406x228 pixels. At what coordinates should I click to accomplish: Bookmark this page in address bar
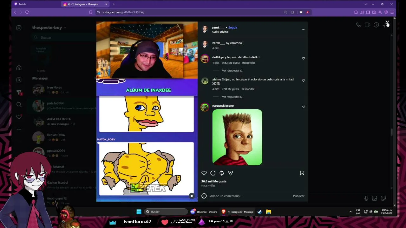91,12
